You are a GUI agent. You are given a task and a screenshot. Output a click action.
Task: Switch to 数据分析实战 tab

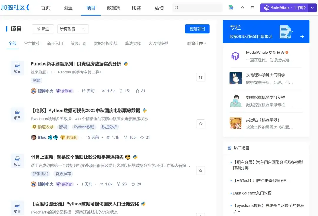point(105,43)
